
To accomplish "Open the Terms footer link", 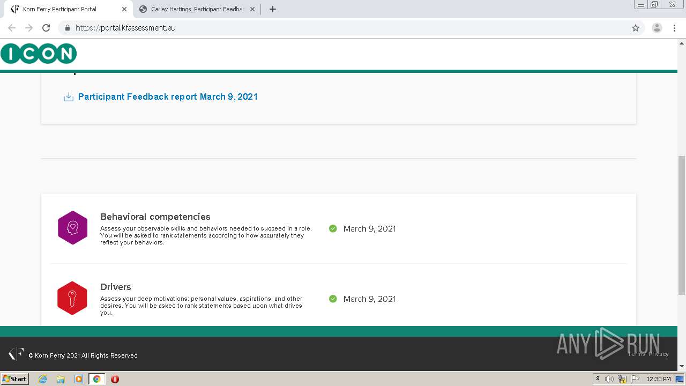I will click(x=637, y=354).
